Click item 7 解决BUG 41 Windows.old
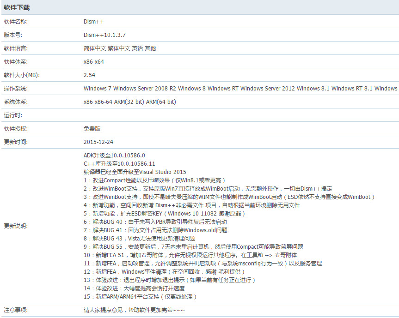 (155, 230)
